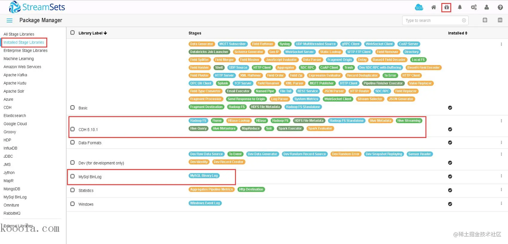This screenshot has width=508, height=244.
Task: Check the Basic library checkbox
Action: pos(72,108)
